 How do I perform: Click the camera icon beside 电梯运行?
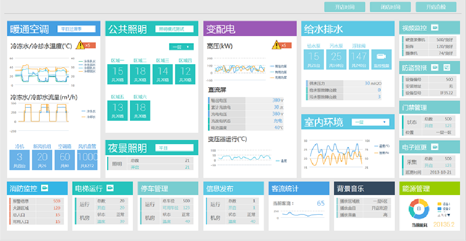(x=110, y=188)
